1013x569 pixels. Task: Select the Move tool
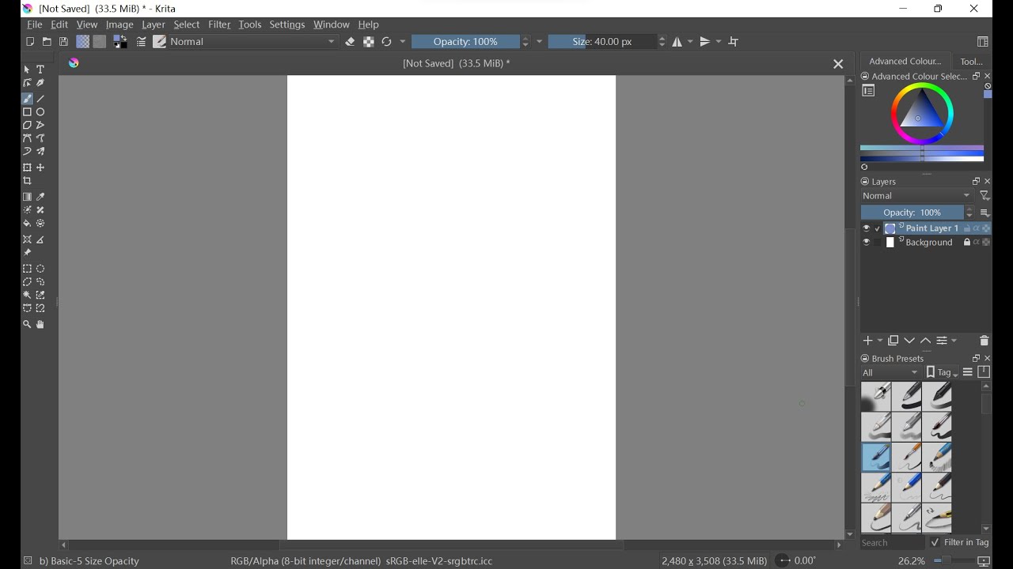point(41,168)
